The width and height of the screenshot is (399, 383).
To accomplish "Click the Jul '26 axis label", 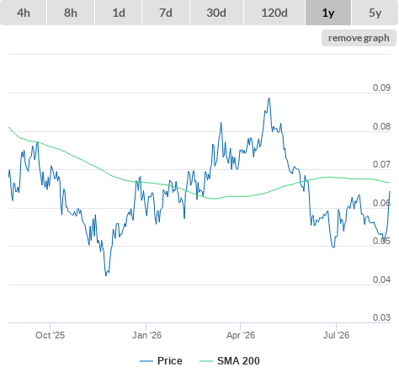I will 336,335.
